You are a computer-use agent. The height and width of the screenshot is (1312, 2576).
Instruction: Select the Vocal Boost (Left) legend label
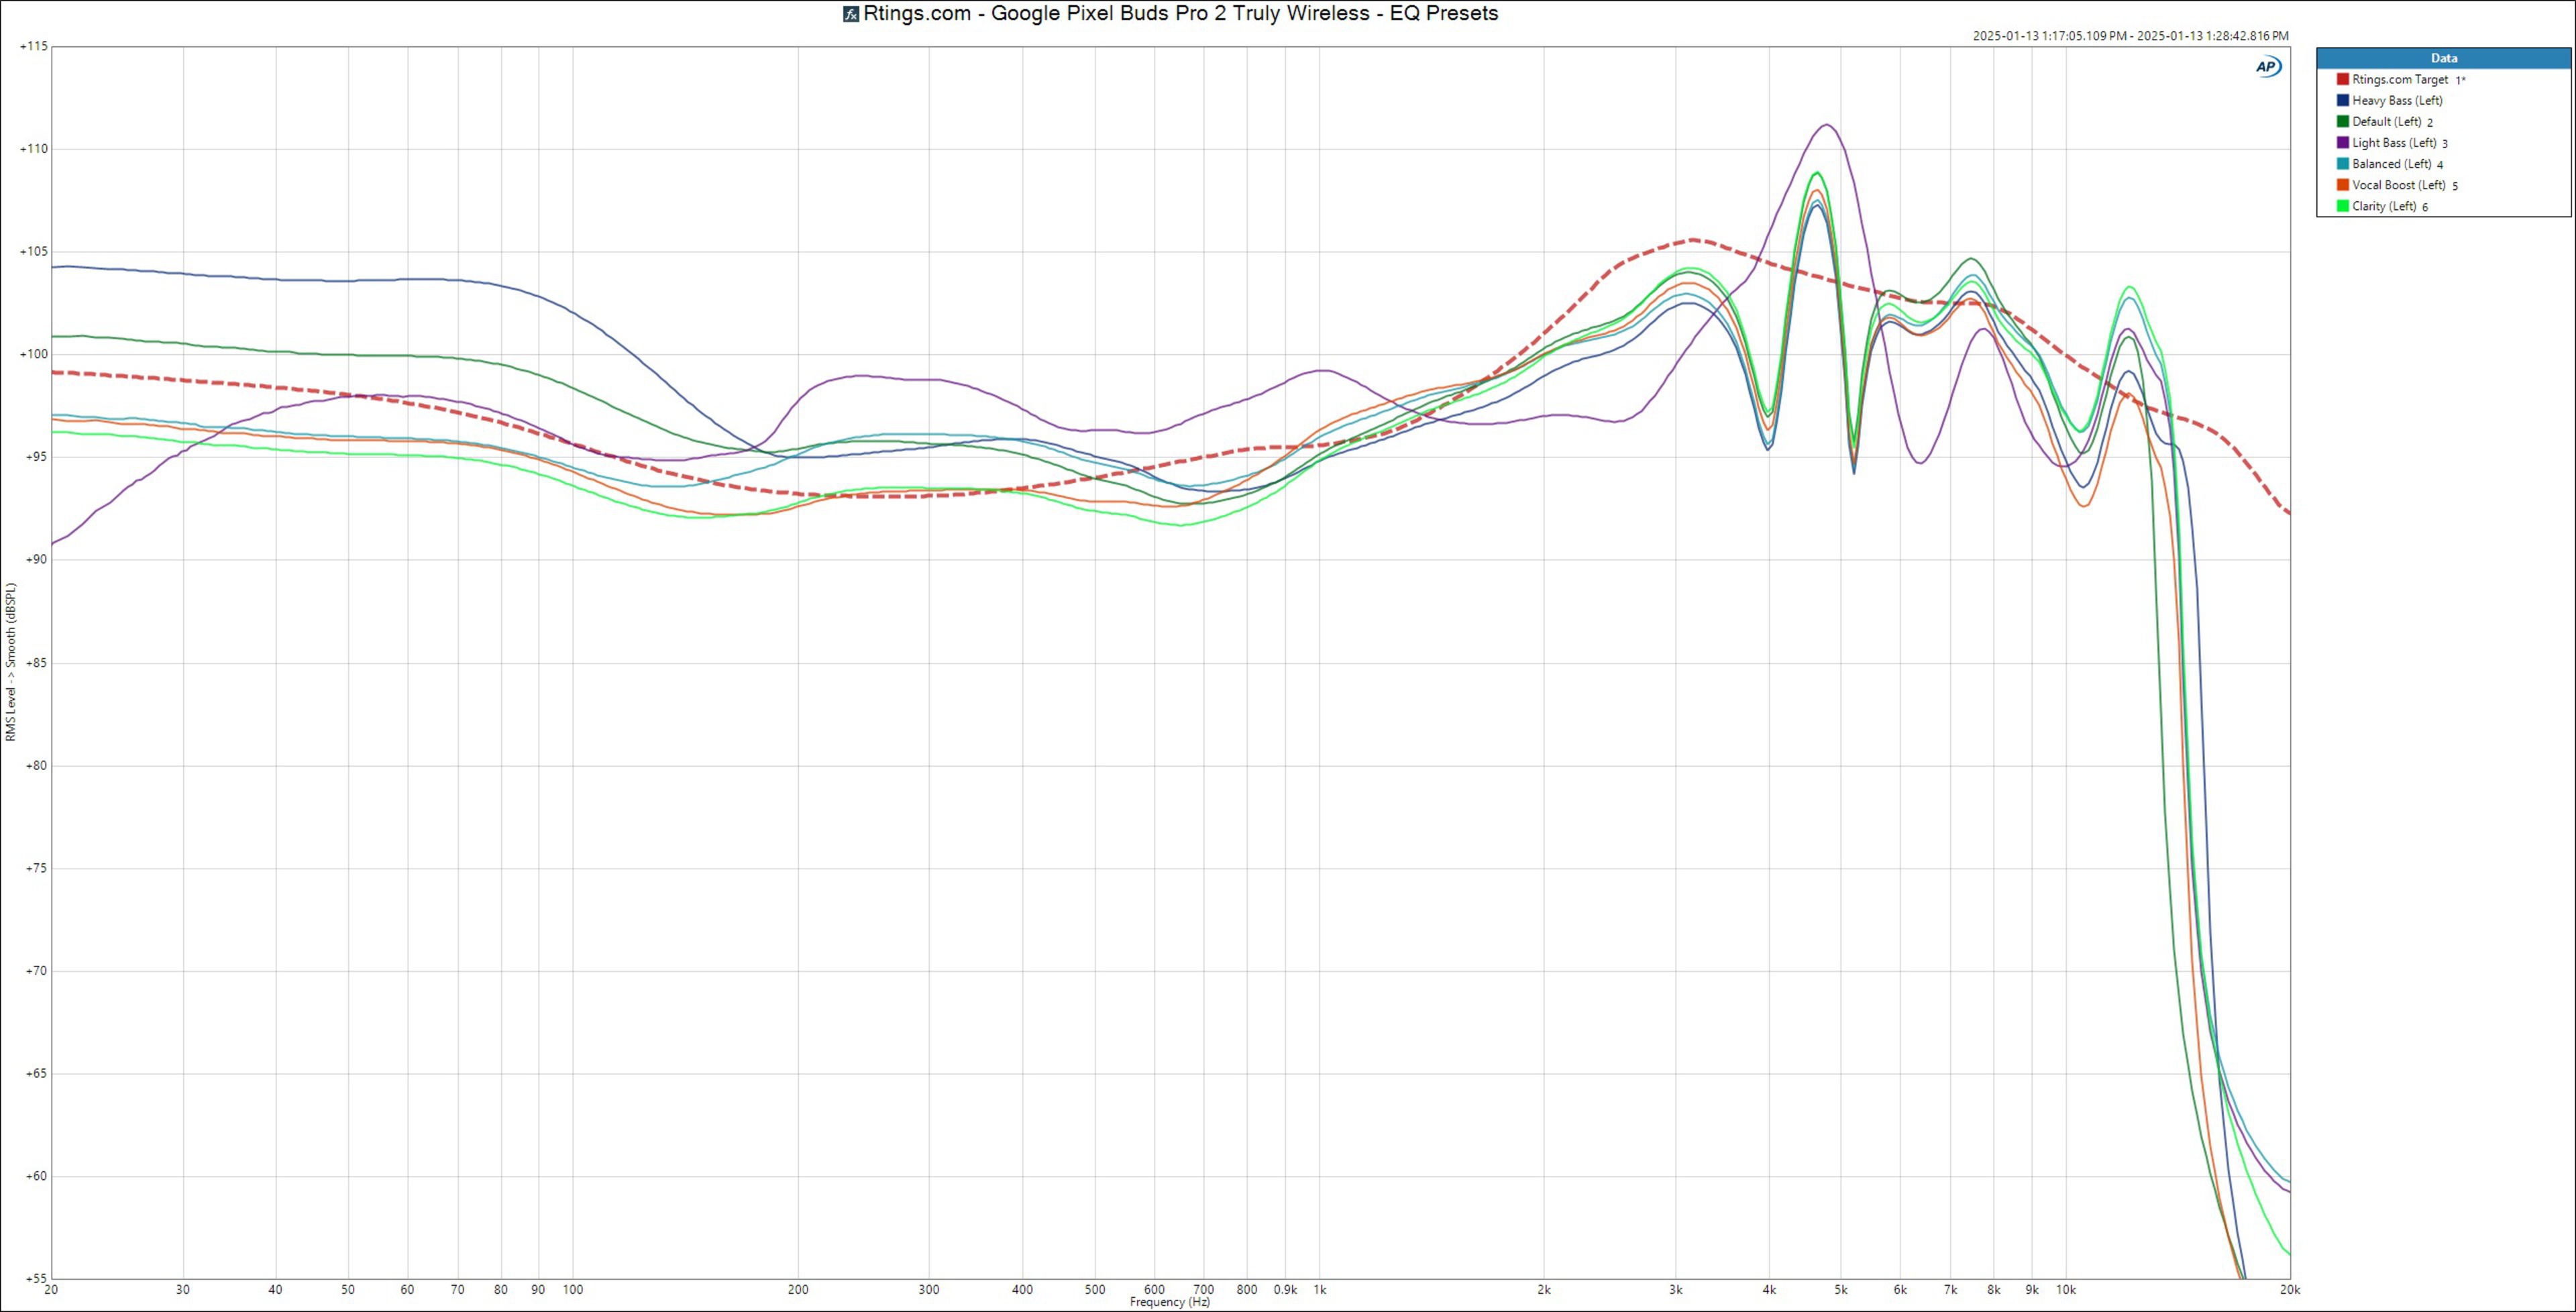point(2398,185)
